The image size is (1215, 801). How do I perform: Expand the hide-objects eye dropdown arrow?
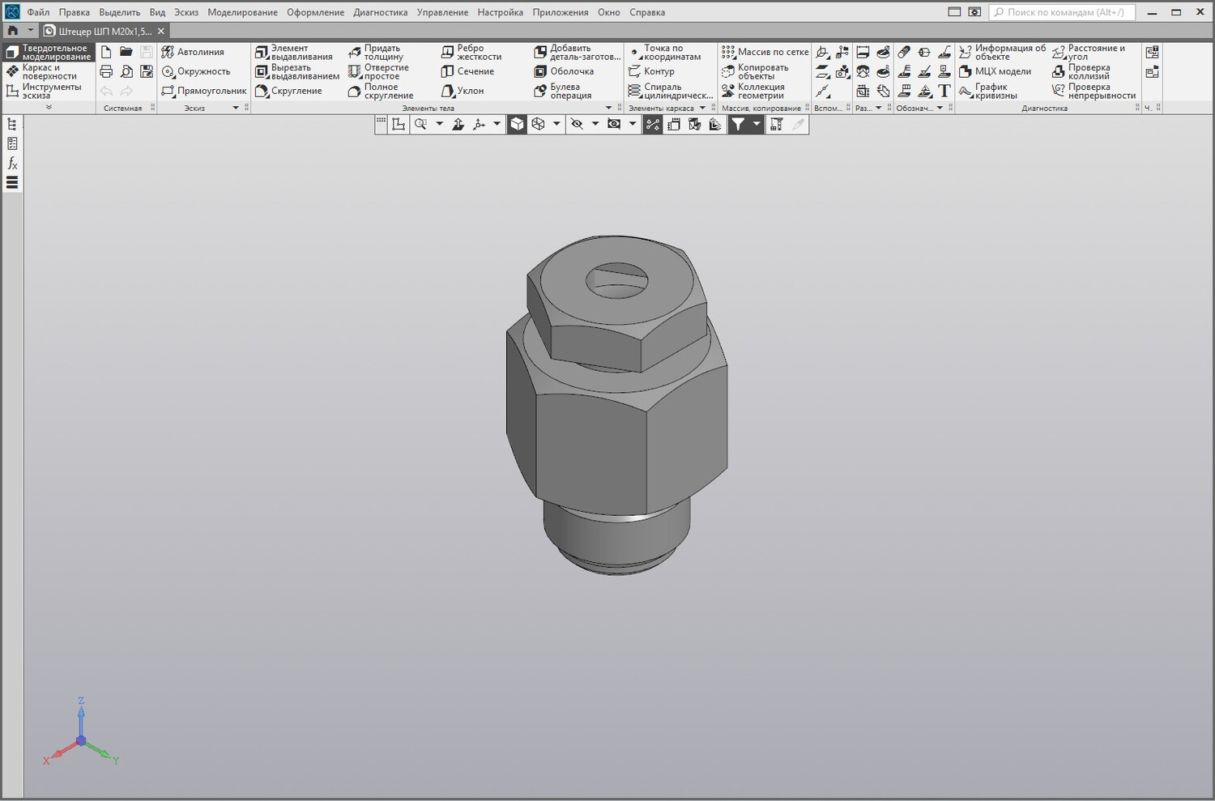coord(595,124)
